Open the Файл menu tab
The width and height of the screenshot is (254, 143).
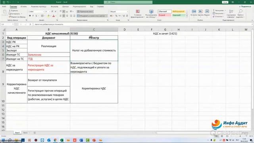click(4, 7)
